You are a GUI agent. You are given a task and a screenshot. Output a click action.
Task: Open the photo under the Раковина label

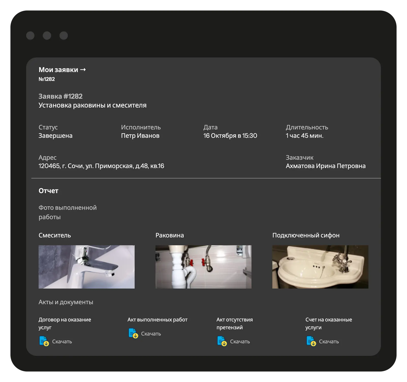(x=203, y=267)
